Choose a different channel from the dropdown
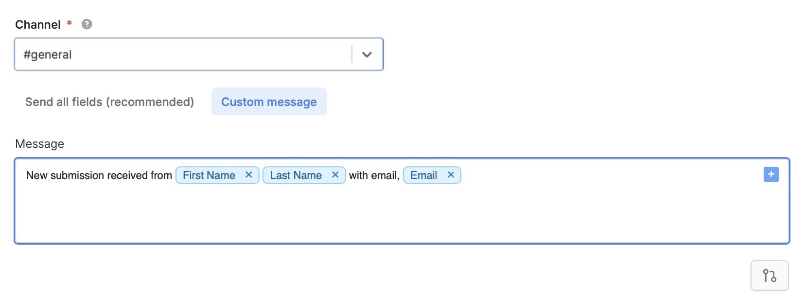Screen dimensions: 805x304 (x=367, y=54)
